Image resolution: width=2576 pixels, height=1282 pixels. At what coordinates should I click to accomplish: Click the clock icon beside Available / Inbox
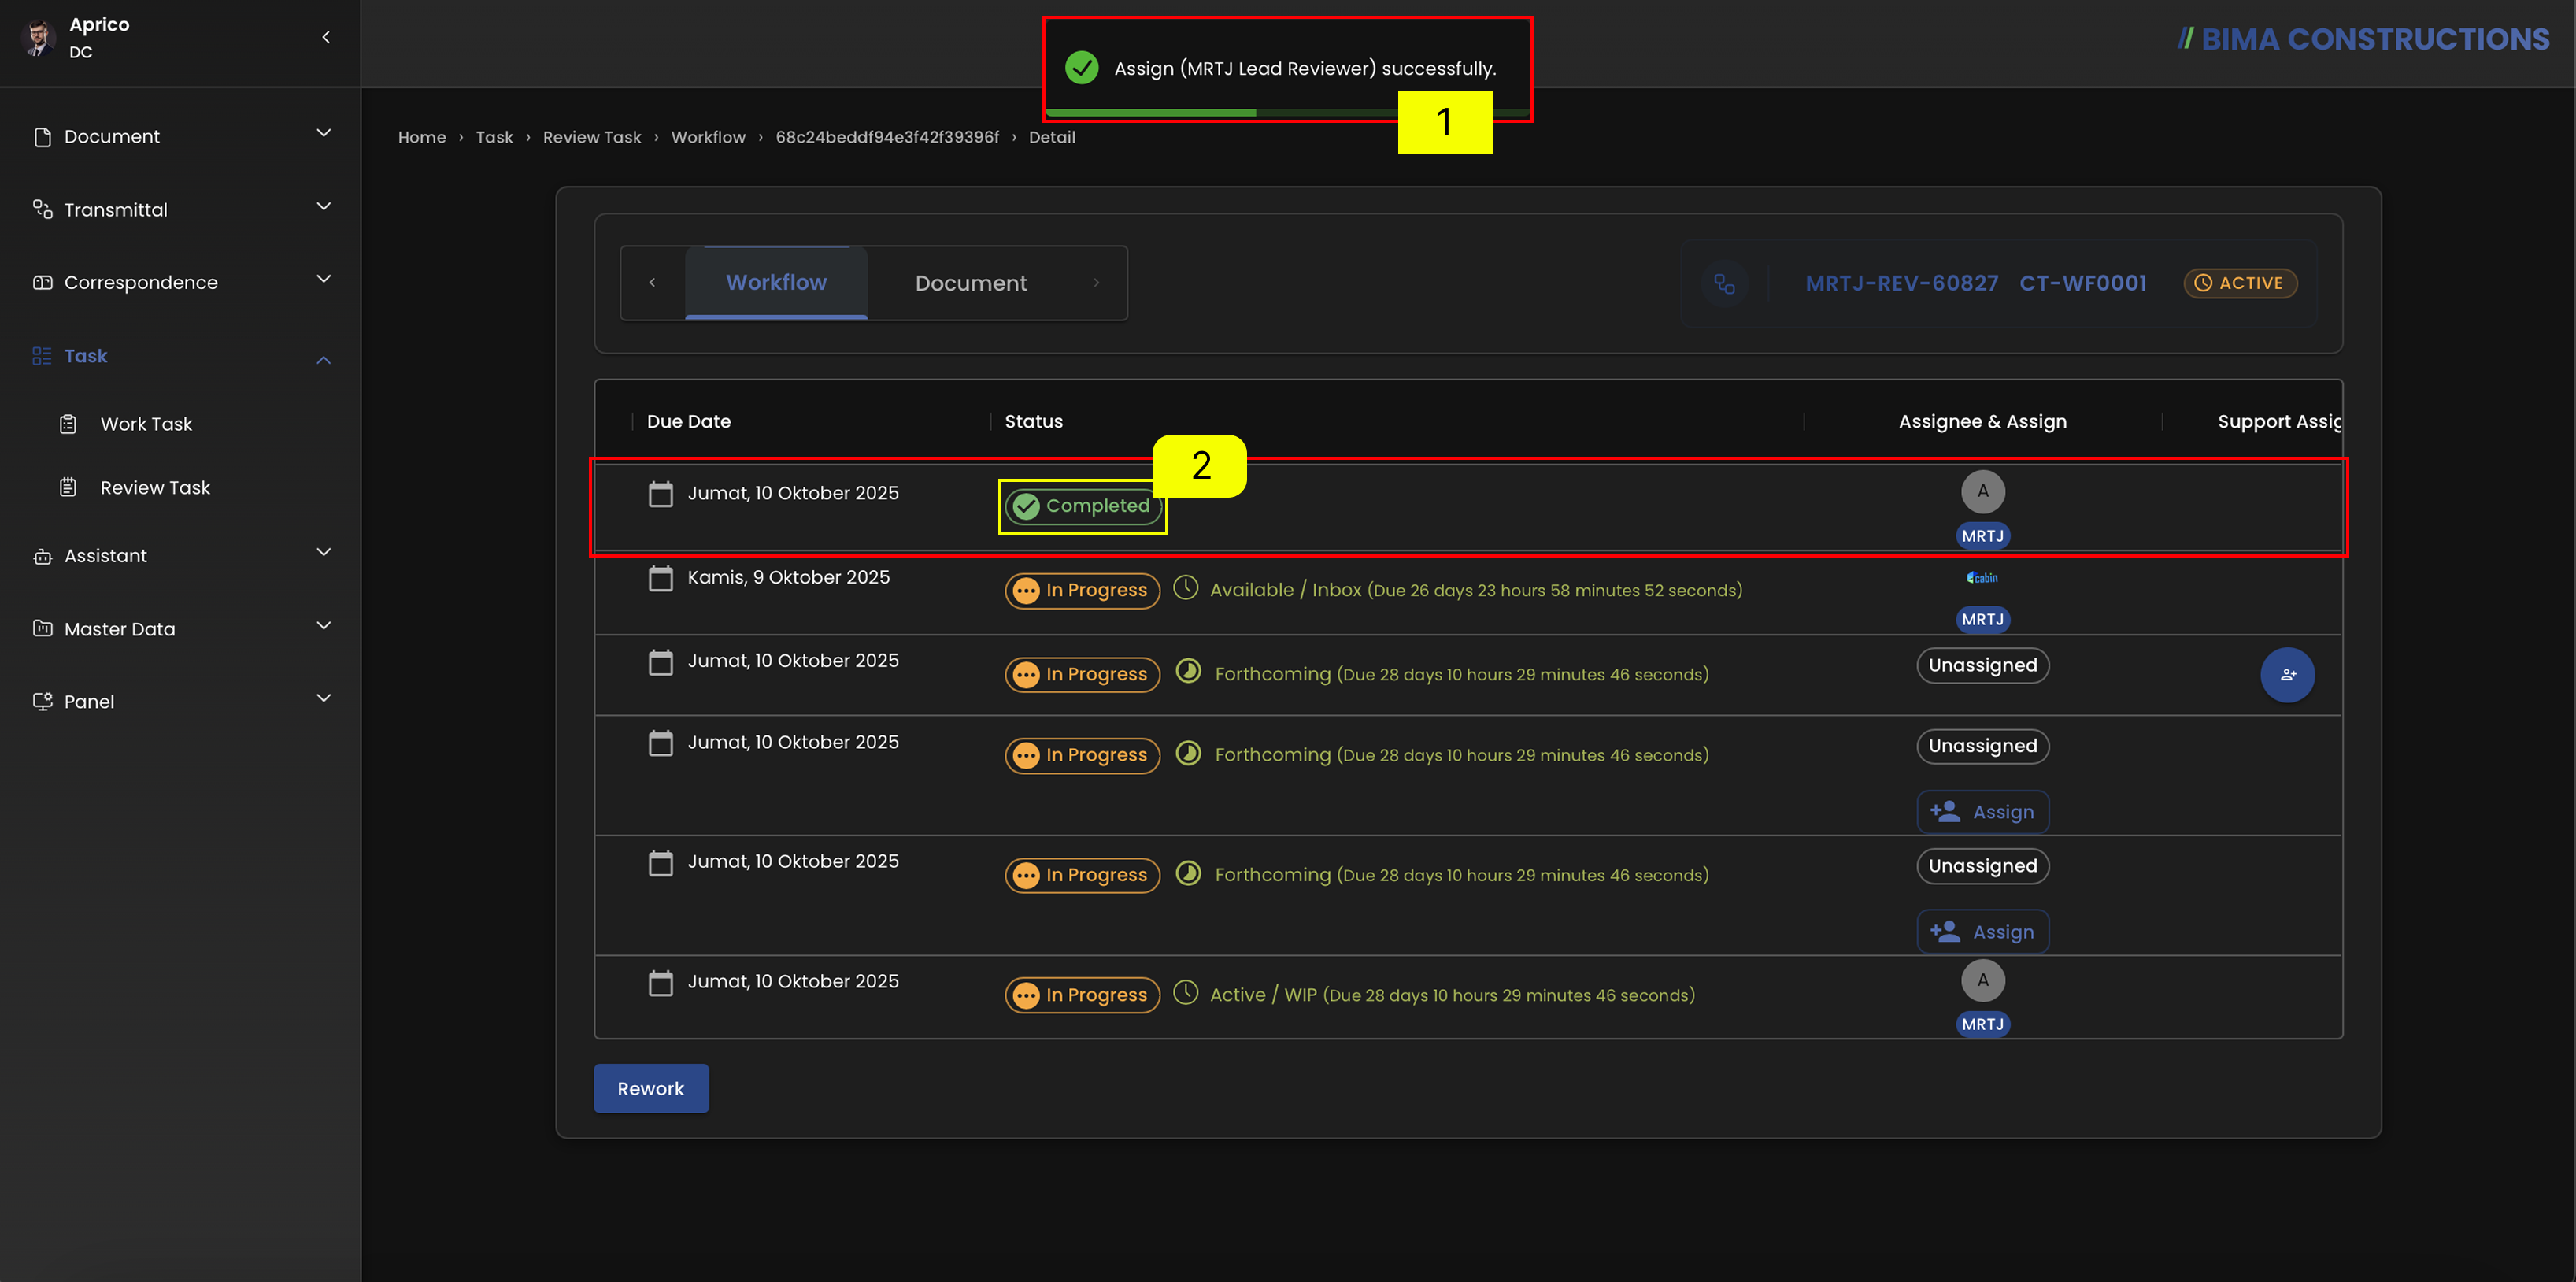point(1185,588)
